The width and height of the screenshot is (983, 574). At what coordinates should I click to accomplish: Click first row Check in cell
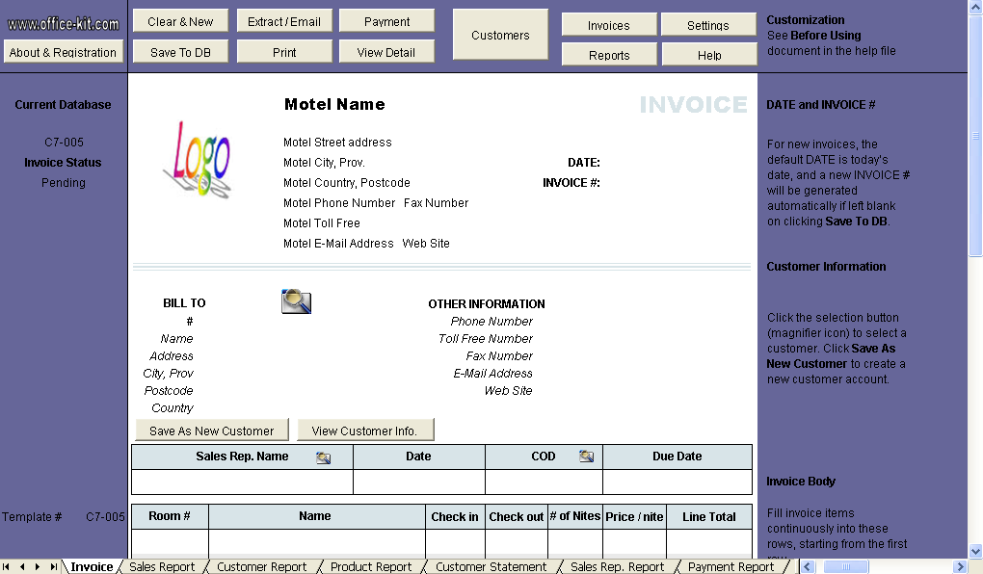[x=455, y=543]
